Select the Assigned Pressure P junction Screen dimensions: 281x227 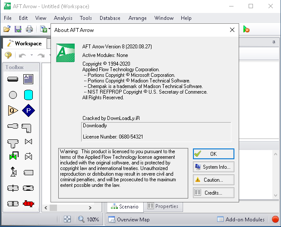click(x=28, y=110)
